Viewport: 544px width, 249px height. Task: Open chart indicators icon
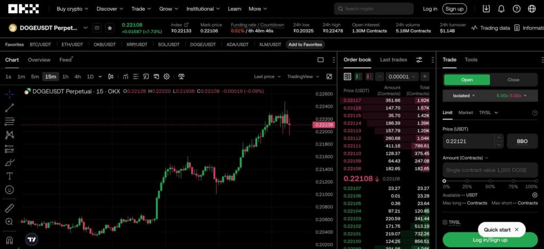click(125, 76)
